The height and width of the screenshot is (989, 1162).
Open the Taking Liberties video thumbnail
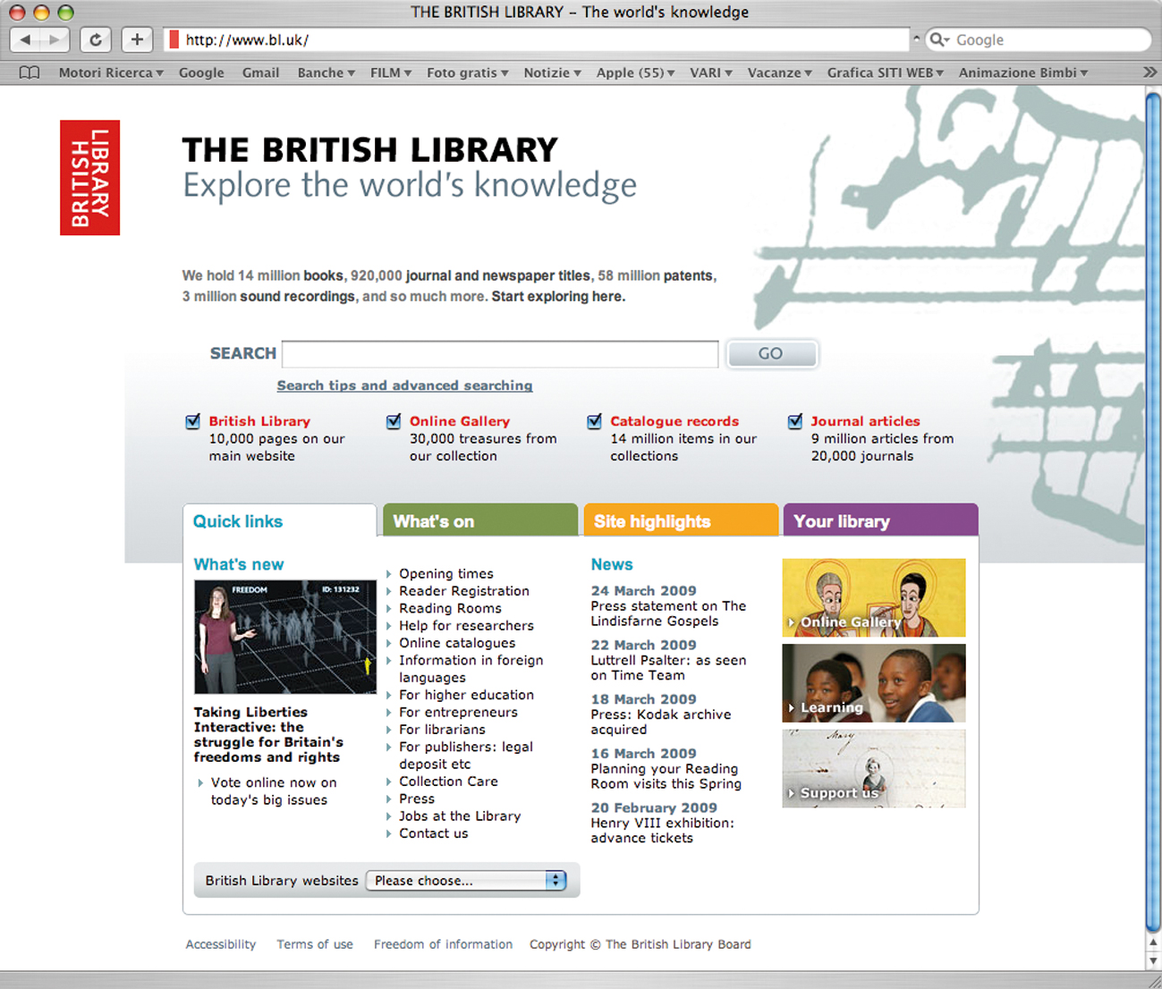(x=285, y=637)
